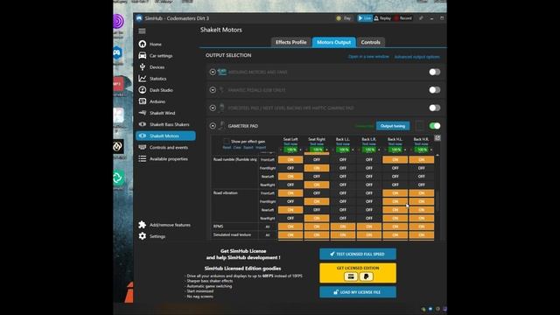Toggle RPMS for Back L.L. column
This screenshot has width=560, height=315.
343,227
